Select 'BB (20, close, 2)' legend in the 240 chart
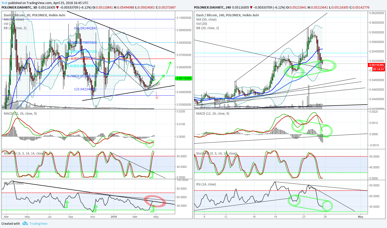The width and height of the screenshot is (387, 228). coord(208,28)
